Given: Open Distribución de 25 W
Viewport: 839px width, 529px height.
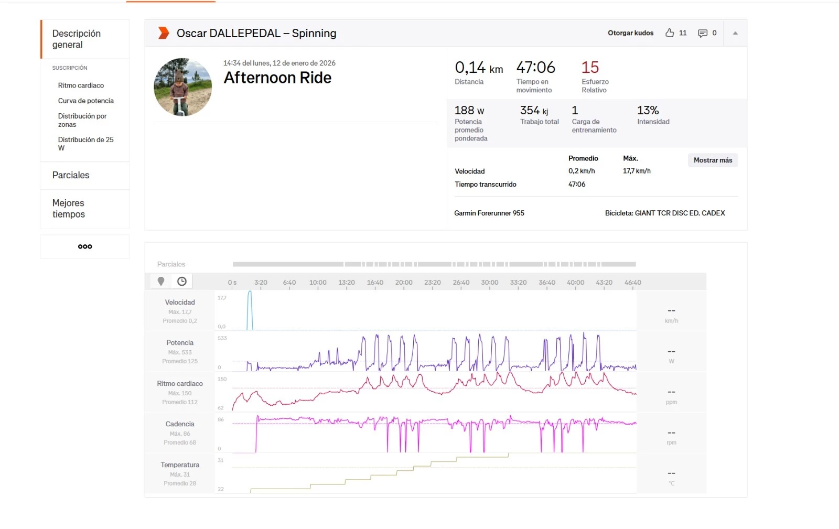Looking at the screenshot, I should (85, 144).
